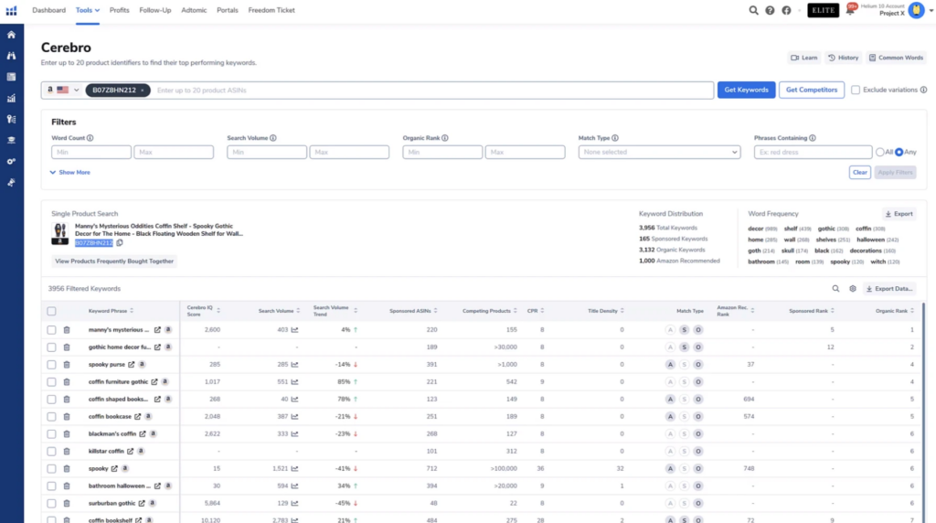Screen dimensions: 936x523
Task: Open the Profits menu item
Action: (120, 10)
